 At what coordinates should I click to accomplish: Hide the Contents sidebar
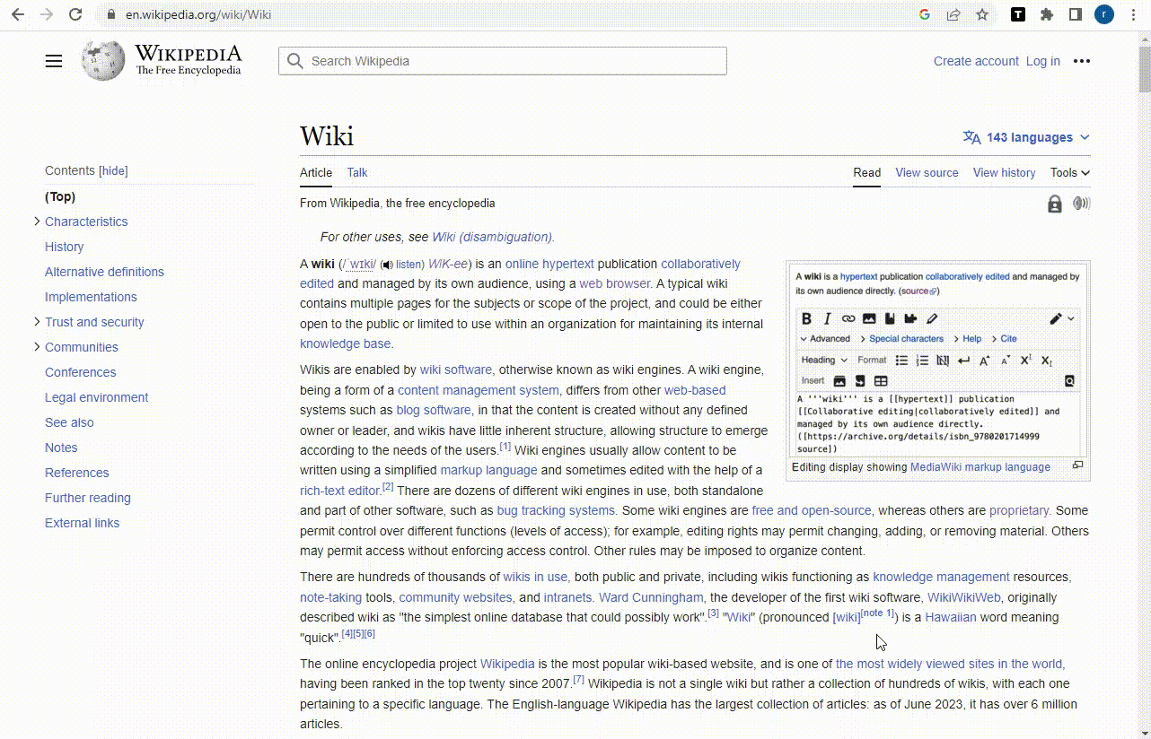113,170
